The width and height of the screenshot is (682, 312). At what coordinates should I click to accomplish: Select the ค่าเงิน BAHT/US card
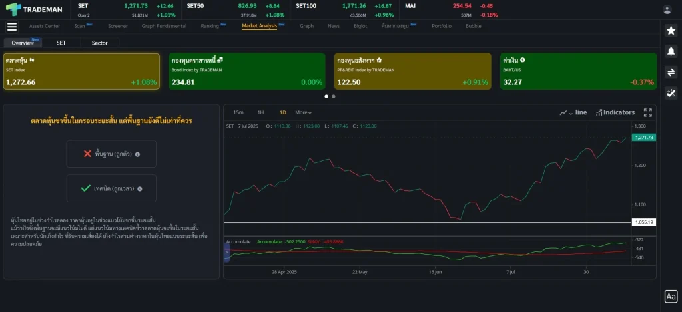[579, 71]
